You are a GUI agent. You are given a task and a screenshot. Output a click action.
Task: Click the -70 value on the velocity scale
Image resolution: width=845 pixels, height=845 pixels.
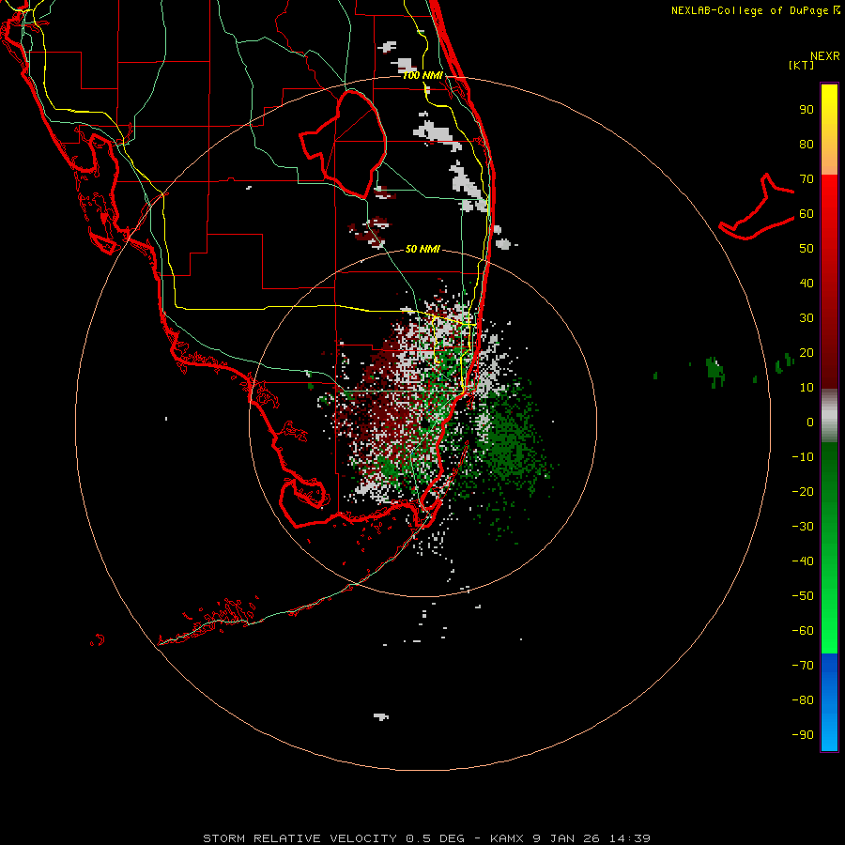pyautogui.click(x=803, y=665)
